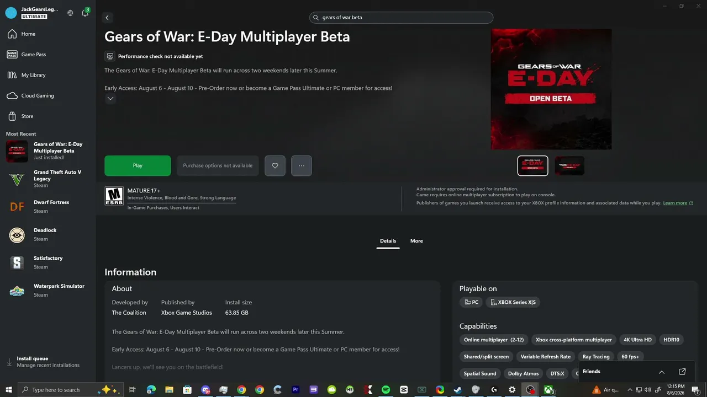Screen dimensions: 707x397
Task: Click the Online multiplayer (2-12) chip
Action: coord(494,340)
